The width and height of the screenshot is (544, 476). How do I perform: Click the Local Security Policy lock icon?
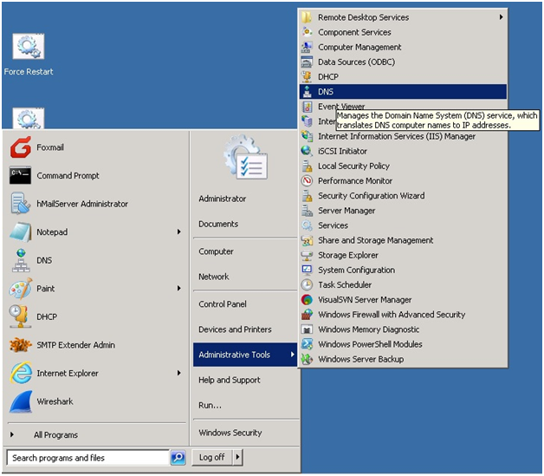point(307,166)
